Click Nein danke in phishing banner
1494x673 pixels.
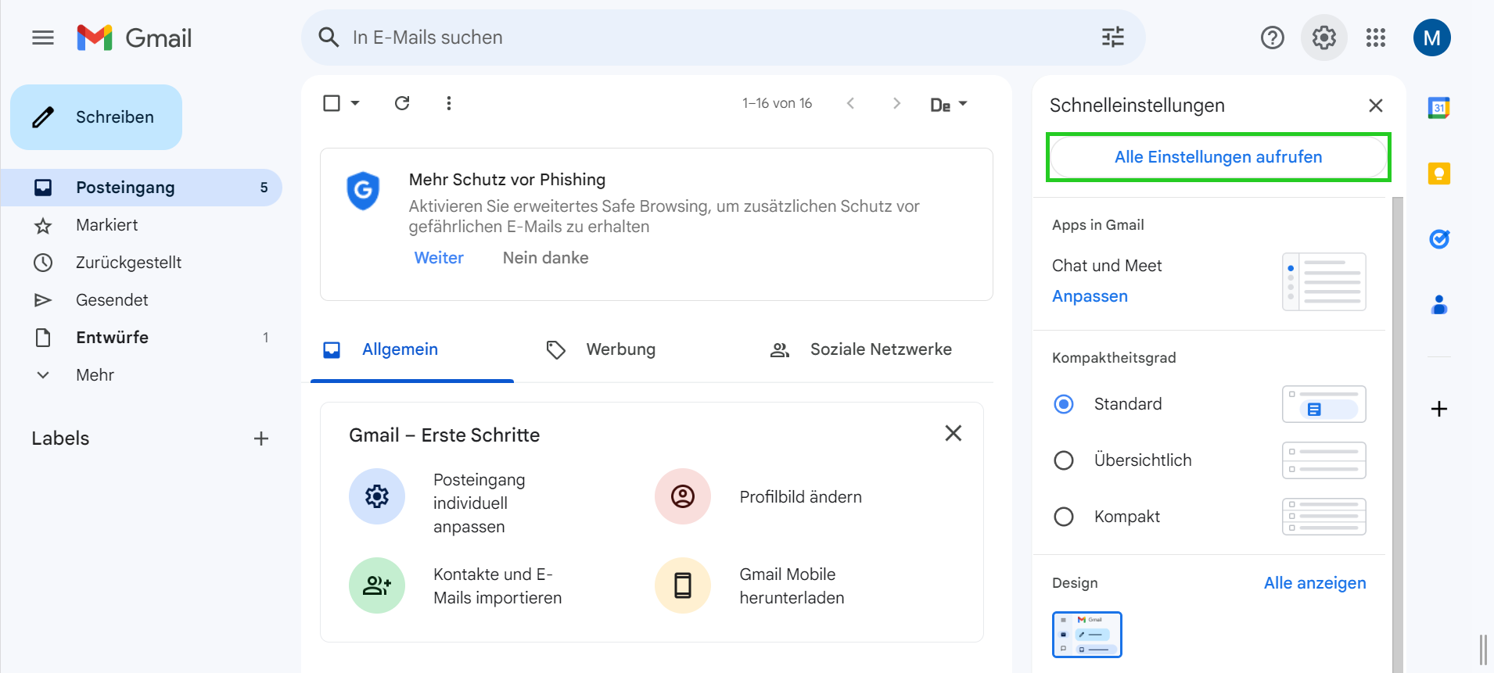coord(545,258)
